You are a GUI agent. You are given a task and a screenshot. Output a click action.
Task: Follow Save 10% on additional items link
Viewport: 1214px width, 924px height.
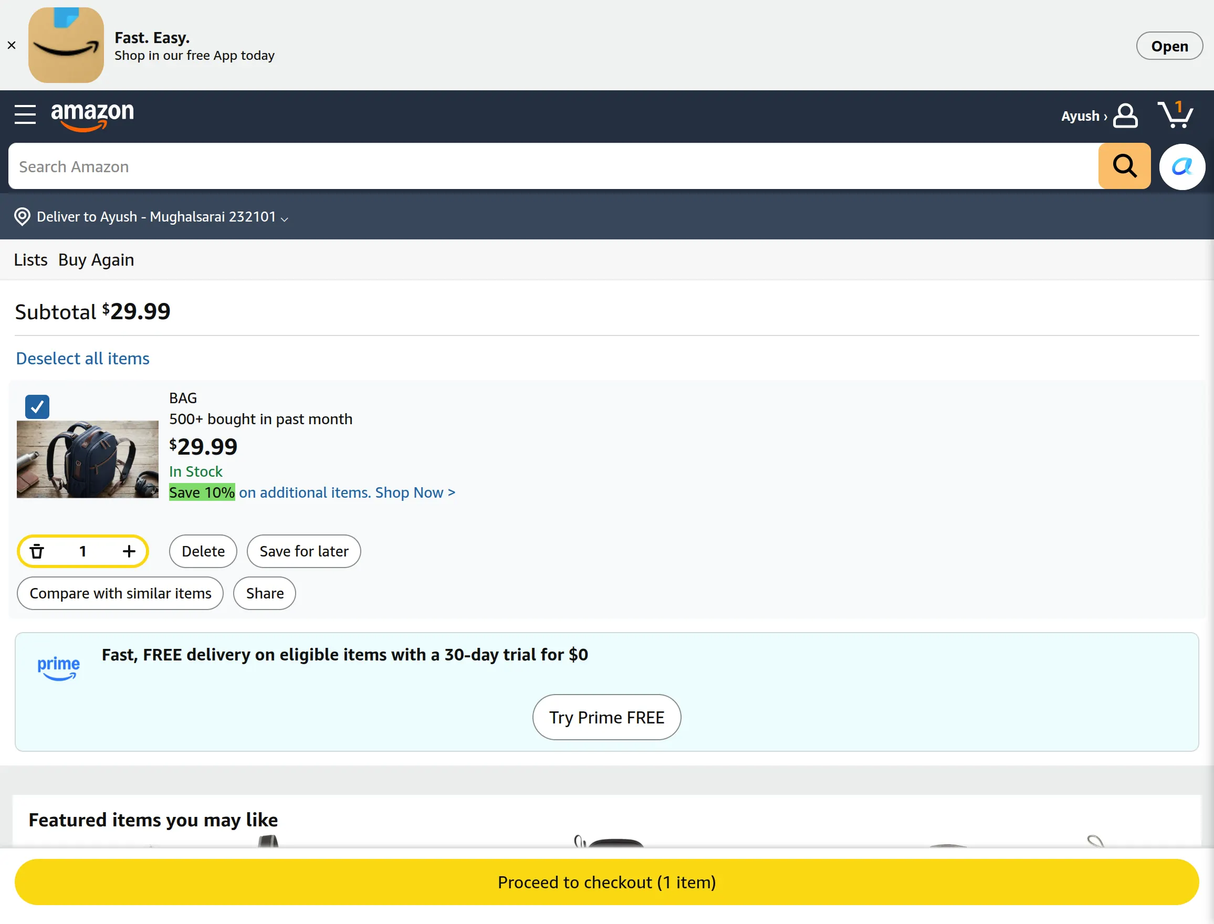(312, 492)
